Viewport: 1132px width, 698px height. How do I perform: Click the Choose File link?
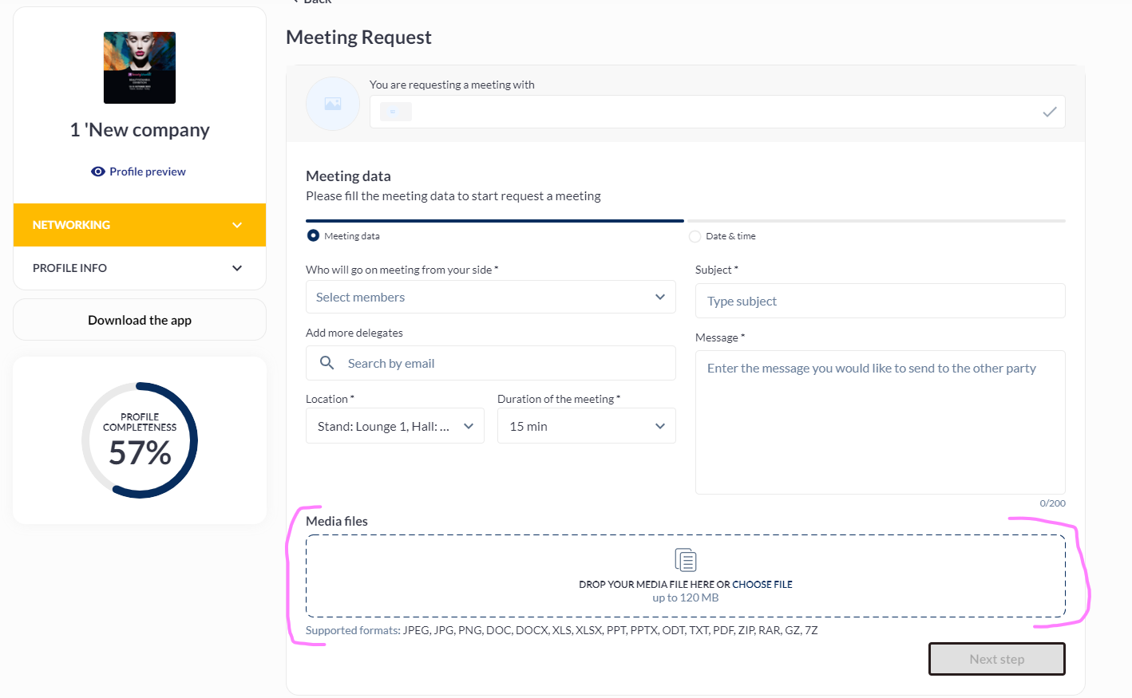[762, 585]
